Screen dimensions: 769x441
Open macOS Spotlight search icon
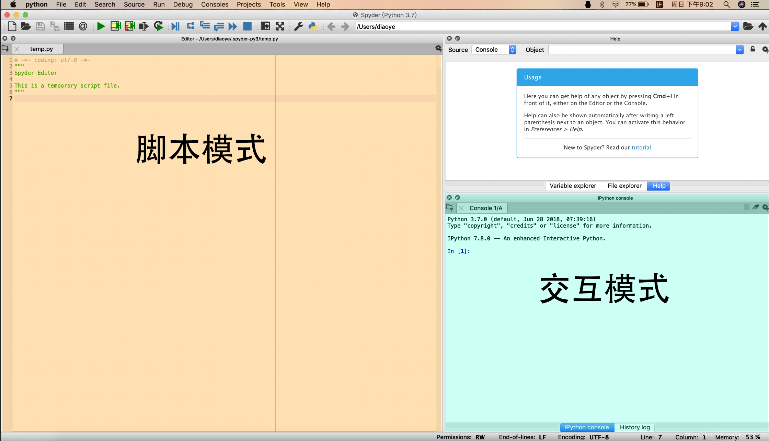(x=726, y=4)
